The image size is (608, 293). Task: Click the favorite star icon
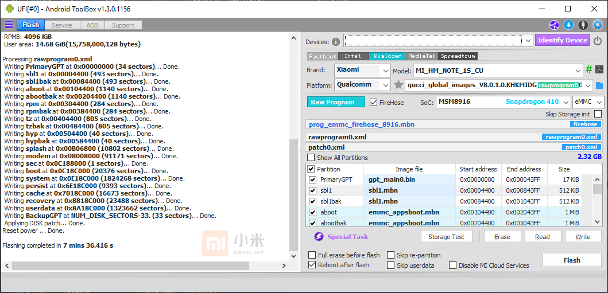point(398,85)
